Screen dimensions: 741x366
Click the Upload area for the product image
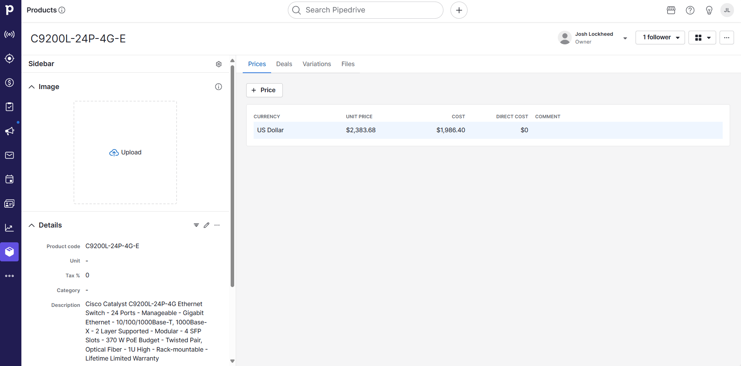[125, 152]
